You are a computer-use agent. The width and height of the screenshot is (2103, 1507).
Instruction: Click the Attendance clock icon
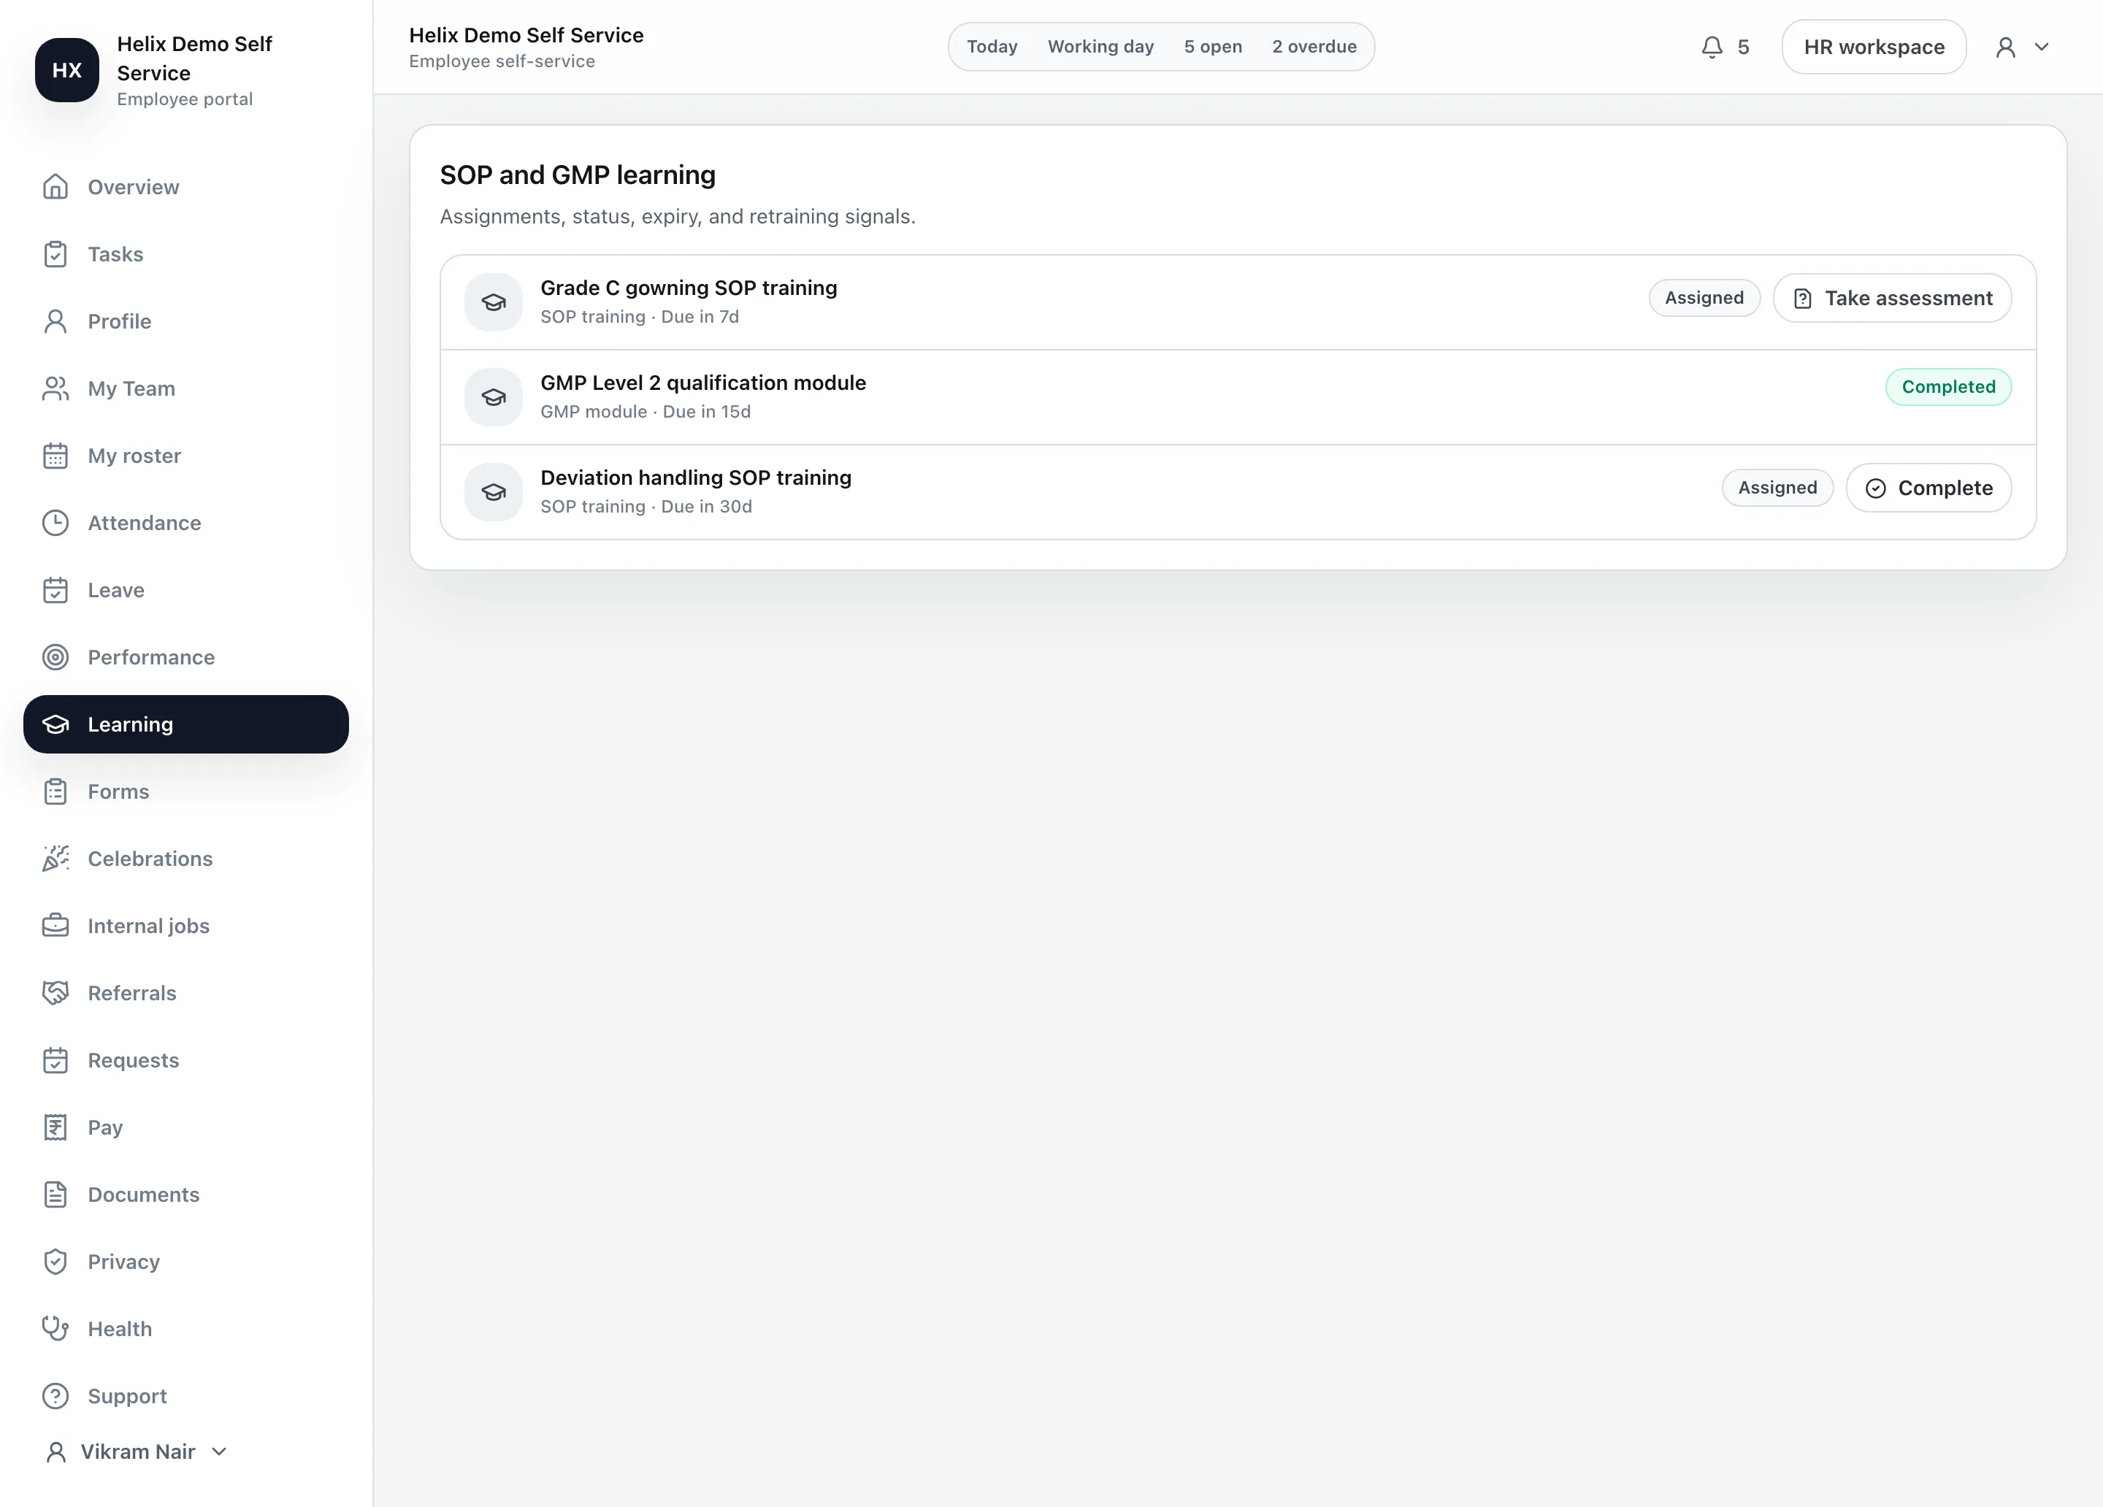pyautogui.click(x=55, y=523)
